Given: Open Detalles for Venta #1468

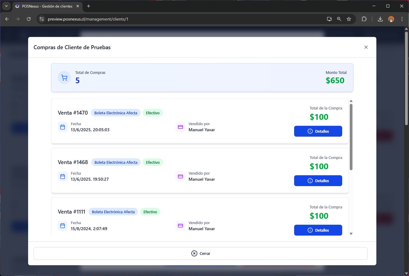Looking at the screenshot, I should point(318,181).
